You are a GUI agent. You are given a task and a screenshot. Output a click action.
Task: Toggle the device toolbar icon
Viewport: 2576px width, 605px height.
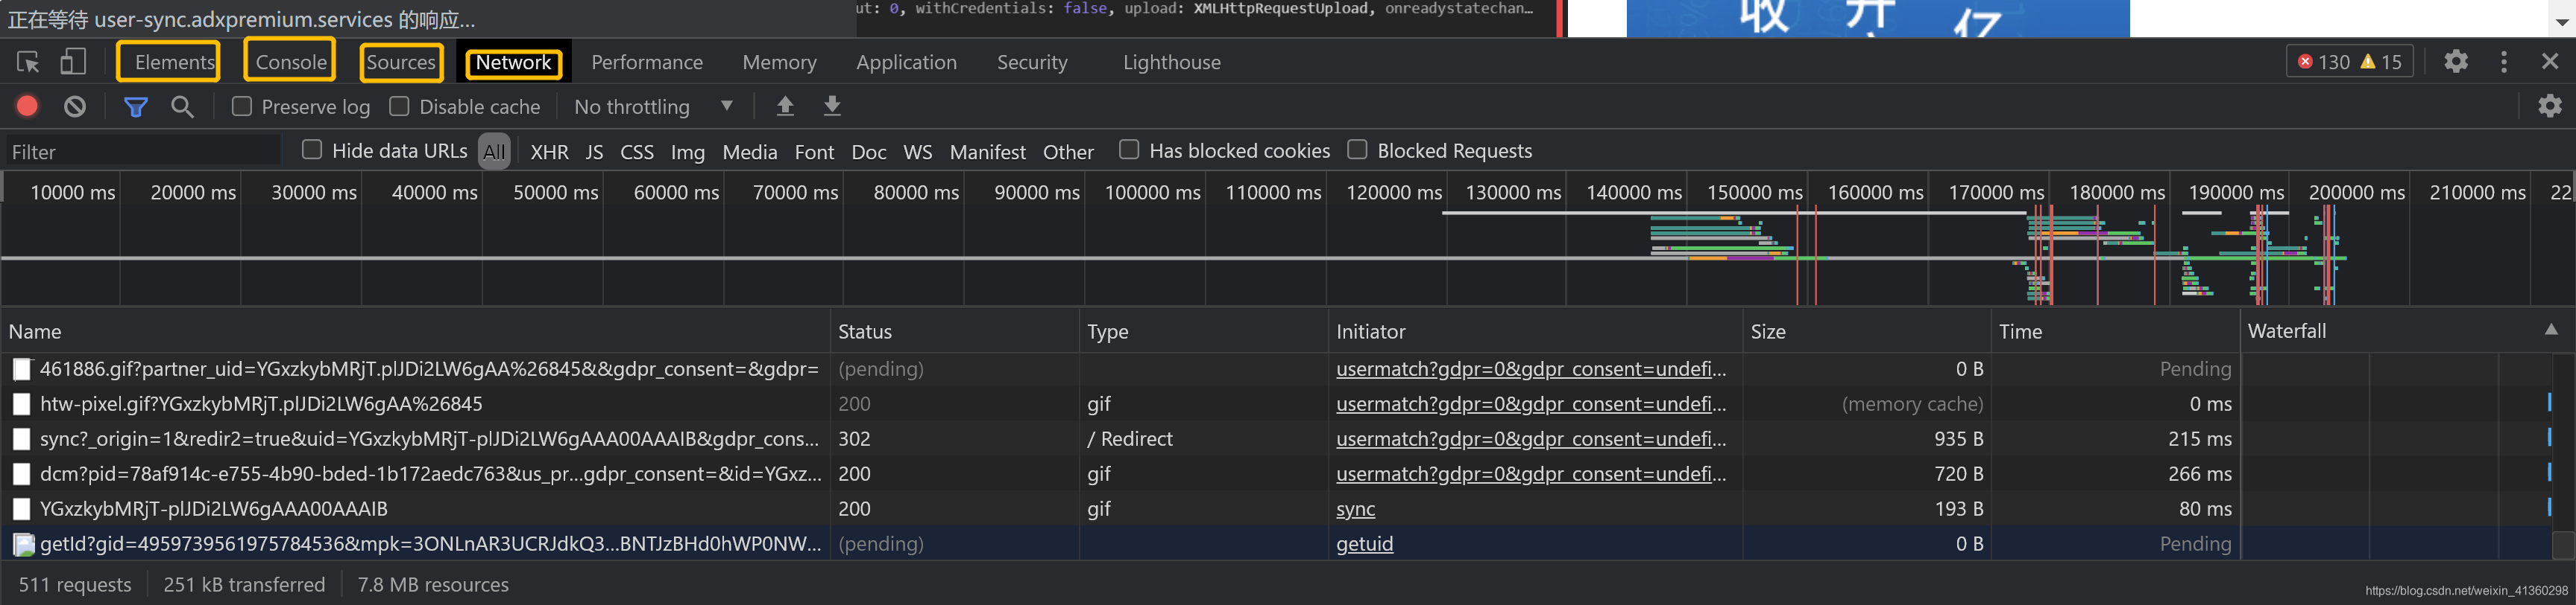pos(73,62)
